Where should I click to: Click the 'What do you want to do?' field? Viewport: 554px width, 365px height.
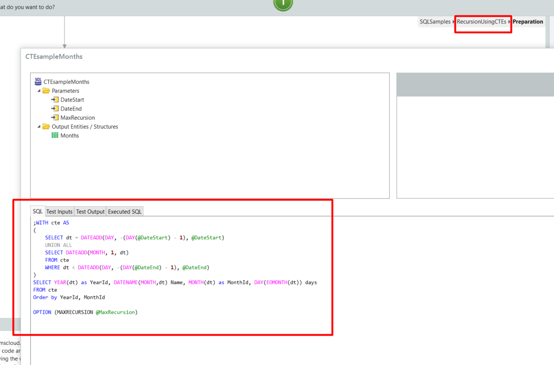28,7
